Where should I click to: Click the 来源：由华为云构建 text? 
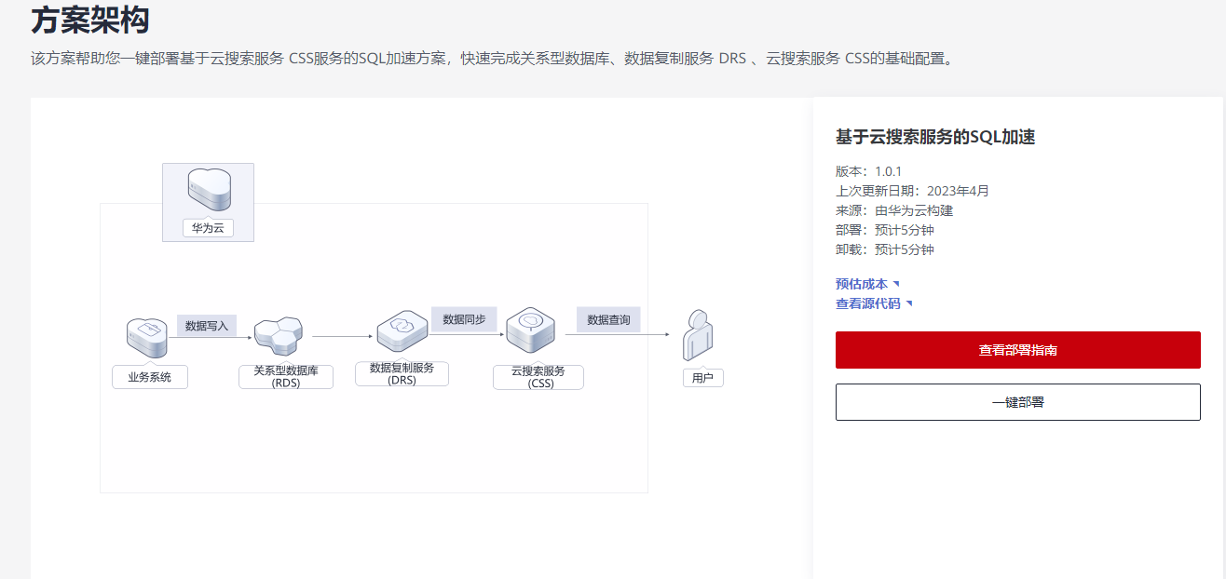[x=894, y=210]
